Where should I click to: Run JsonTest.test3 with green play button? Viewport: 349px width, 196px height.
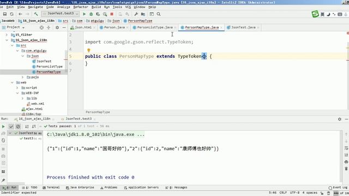pyautogui.click(x=84, y=14)
